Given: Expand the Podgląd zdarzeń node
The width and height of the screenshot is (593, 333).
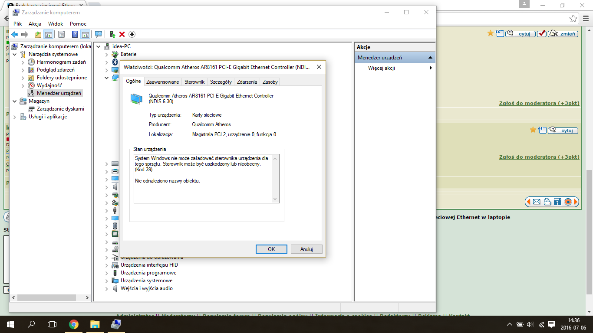Looking at the screenshot, I should 23,70.
